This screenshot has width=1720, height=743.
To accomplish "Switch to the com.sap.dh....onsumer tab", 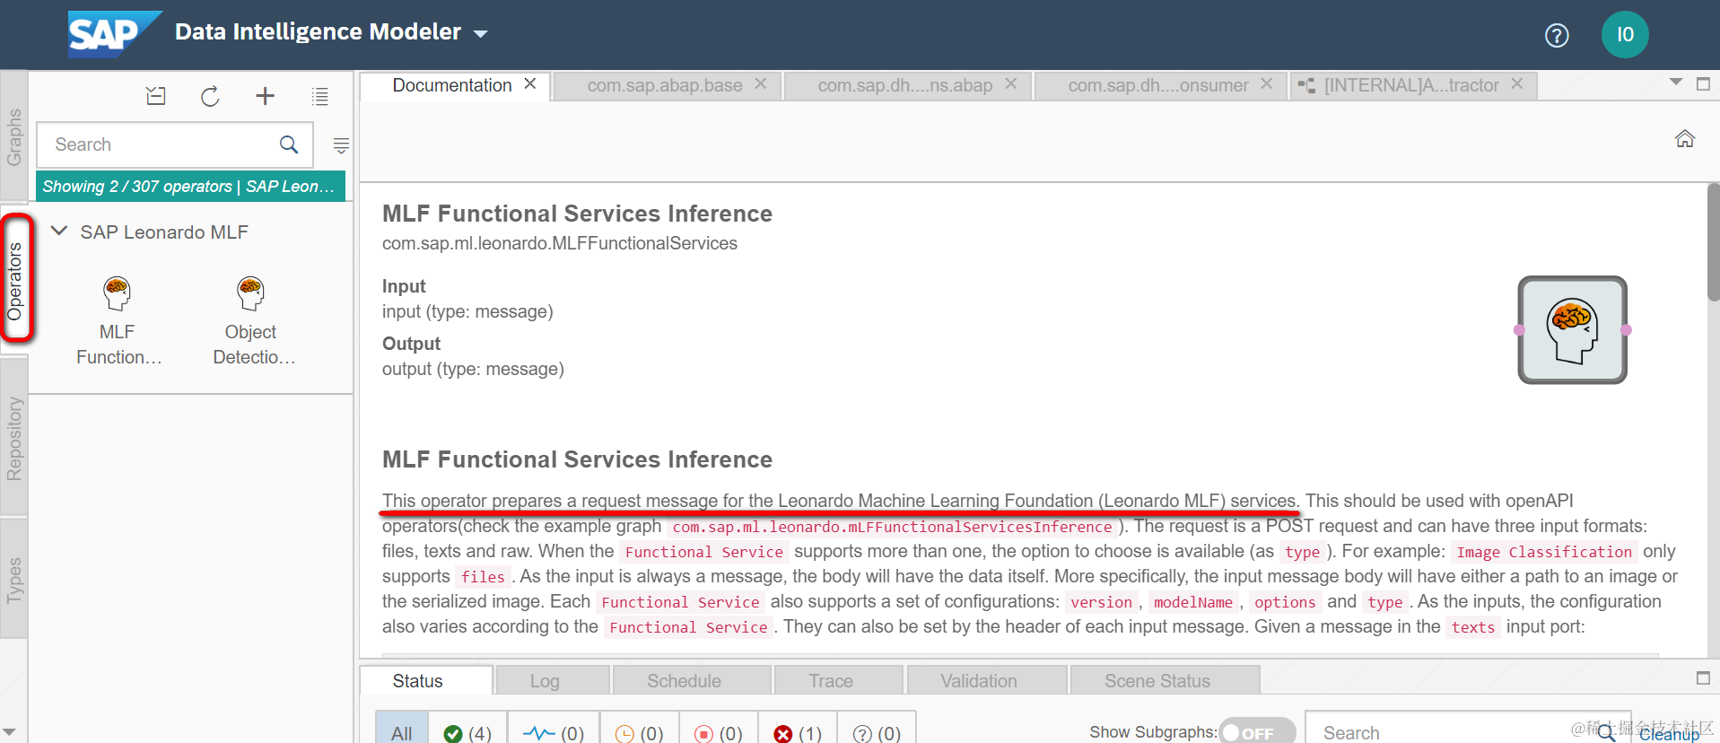I will 1157,85.
